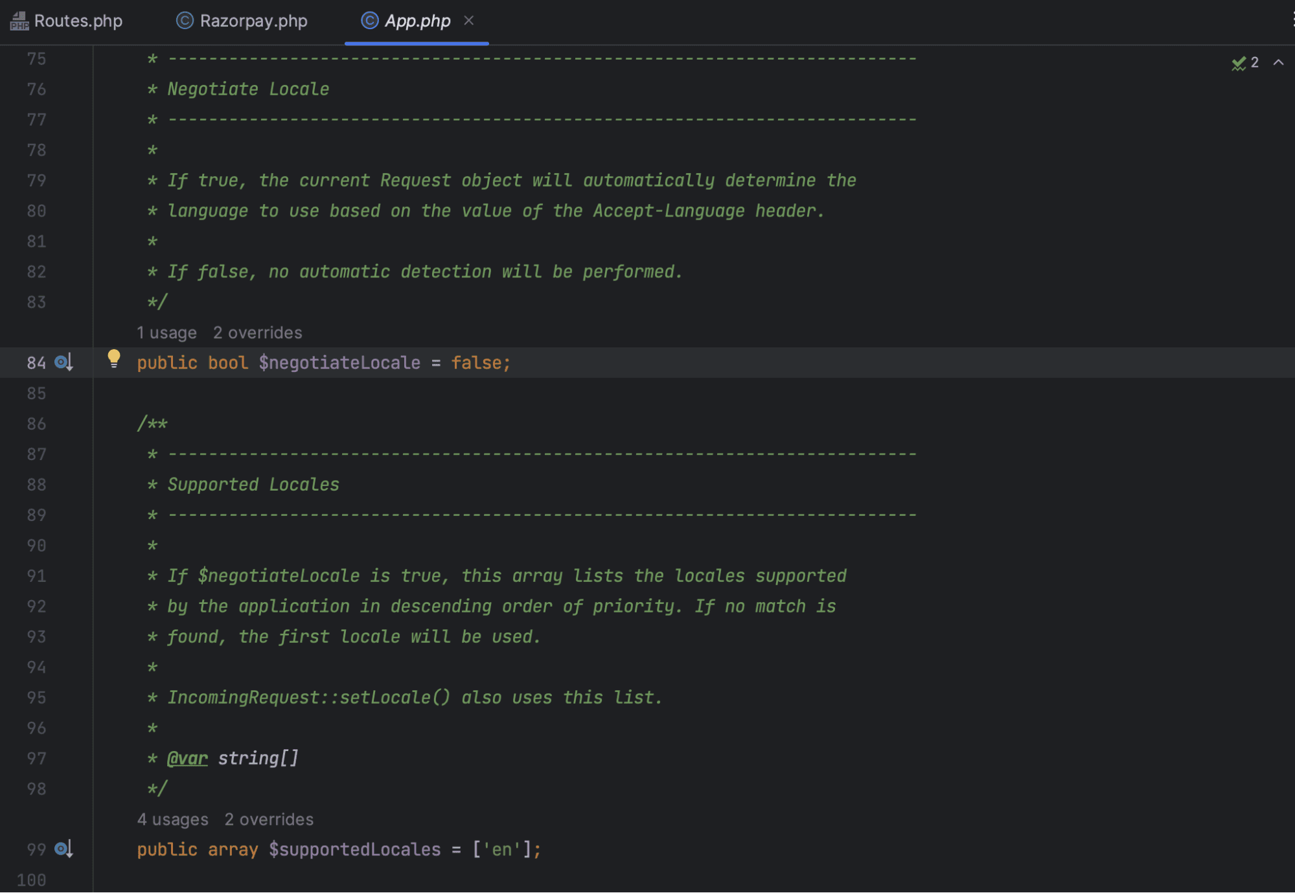This screenshot has height=893, width=1295.
Task: Click override gutter icon on line 84
Action: pos(63,362)
